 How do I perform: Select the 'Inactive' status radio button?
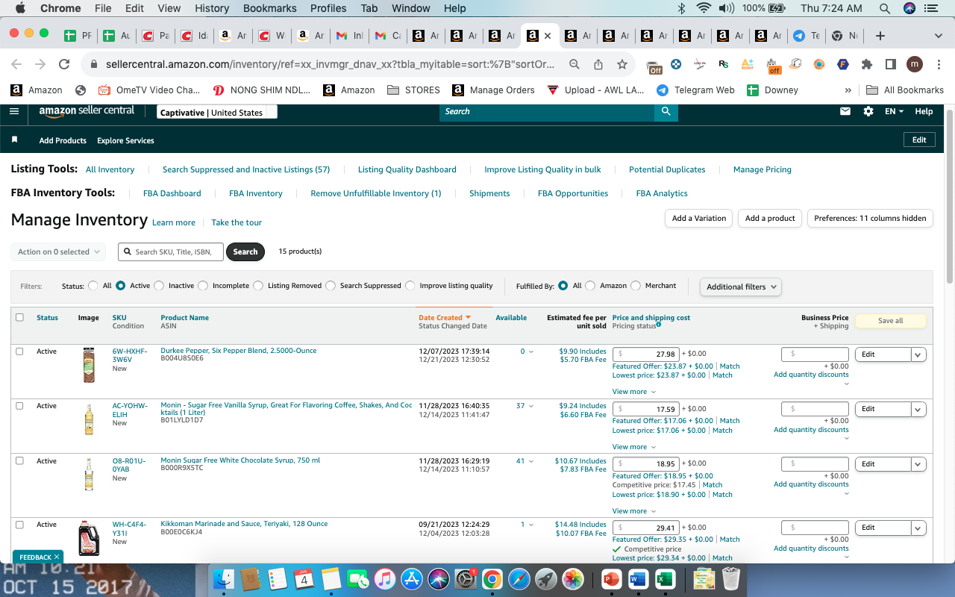click(x=160, y=286)
